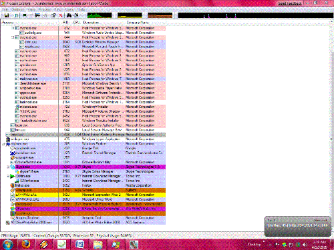The image size is (334, 250).
Task: Open the Help menu
Action: [x=81, y=9]
